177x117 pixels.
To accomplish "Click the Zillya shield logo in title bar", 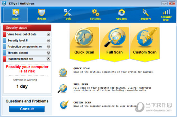I will point(4,3).
